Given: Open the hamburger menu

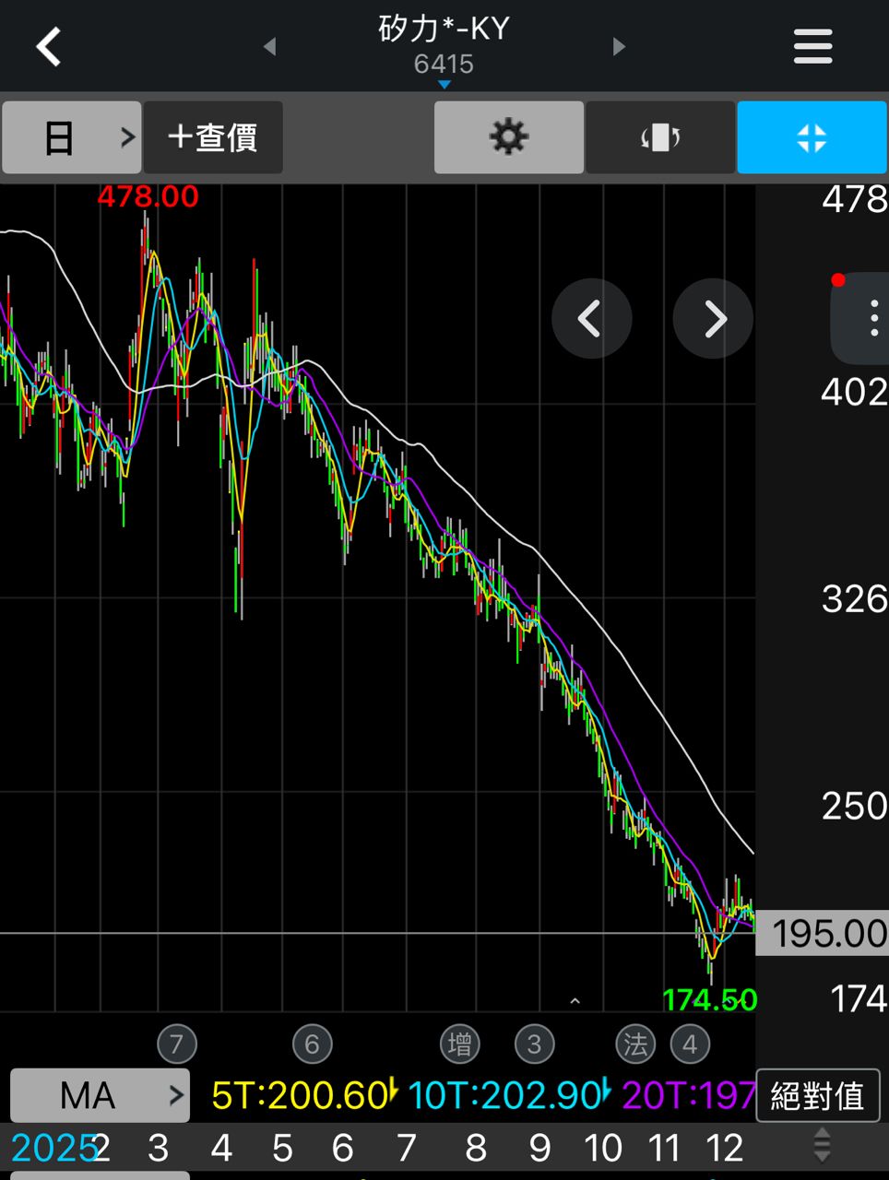Looking at the screenshot, I should click(x=812, y=46).
